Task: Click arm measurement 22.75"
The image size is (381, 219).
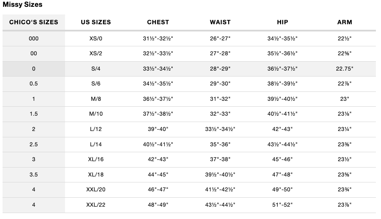Action: 344,69
